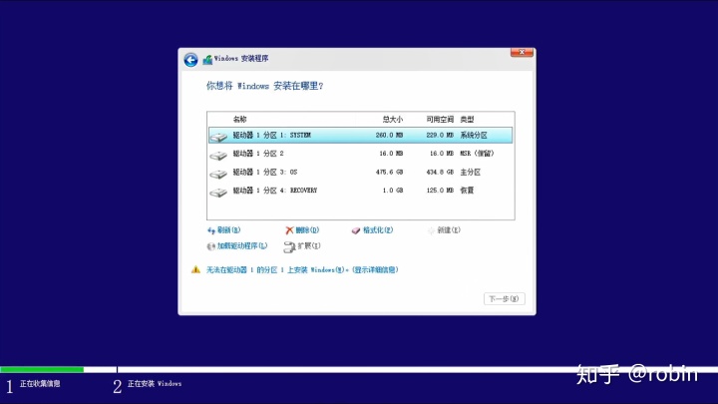The image size is (718, 404).
Task: Select row 驱动器 1 分区 1: SYSTEM
Action: [360, 135]
